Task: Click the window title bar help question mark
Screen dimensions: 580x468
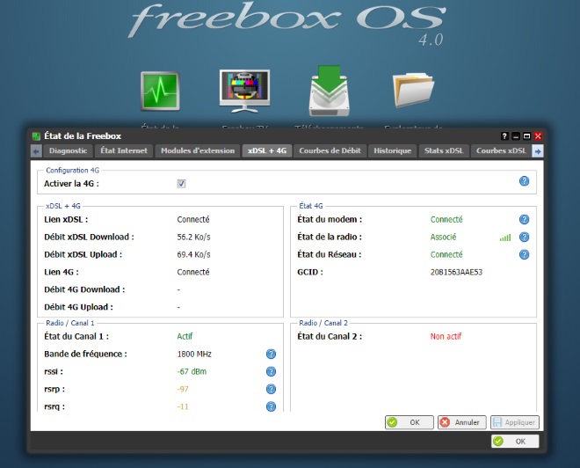Action: pos(504,136)
